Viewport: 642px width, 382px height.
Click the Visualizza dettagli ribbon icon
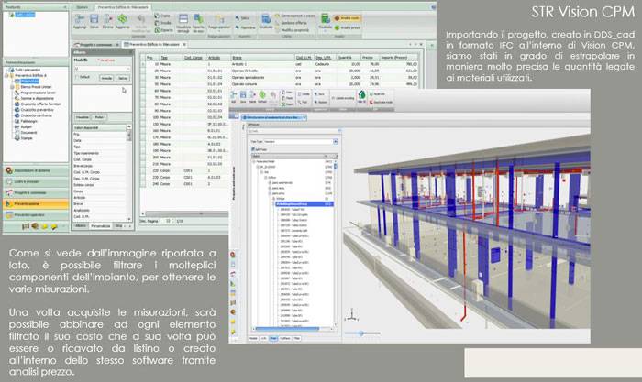[x=183, y=19]
